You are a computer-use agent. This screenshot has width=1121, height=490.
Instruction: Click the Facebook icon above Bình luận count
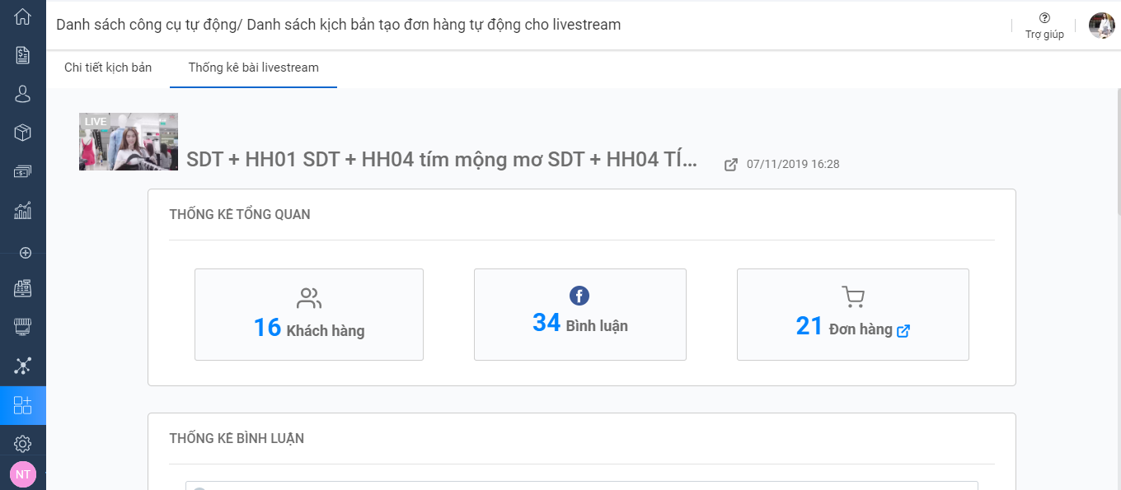click(579, 296)
